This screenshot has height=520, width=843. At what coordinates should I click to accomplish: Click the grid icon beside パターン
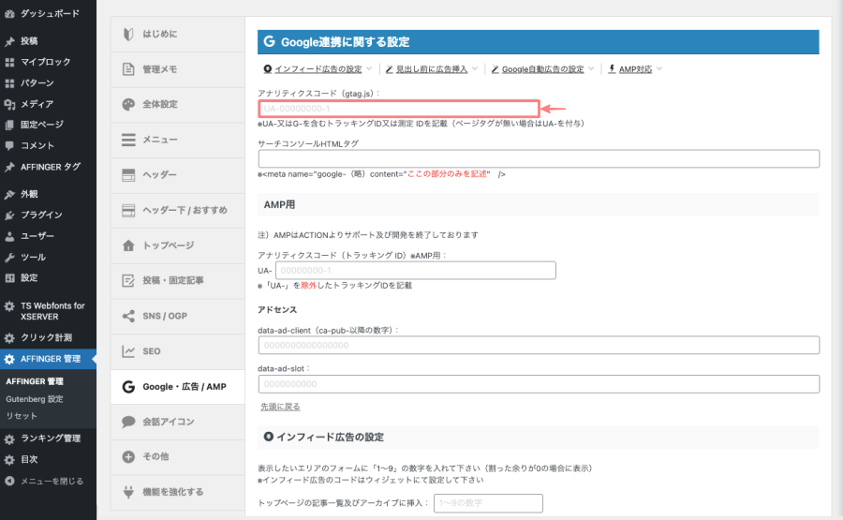click(9, 83)
